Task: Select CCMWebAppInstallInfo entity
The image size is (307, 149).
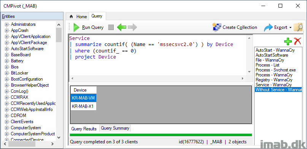Action: tap(32, 109)
